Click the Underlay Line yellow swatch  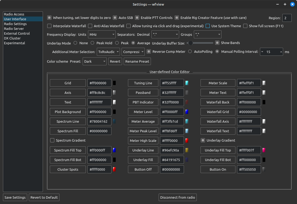[187, 150]
